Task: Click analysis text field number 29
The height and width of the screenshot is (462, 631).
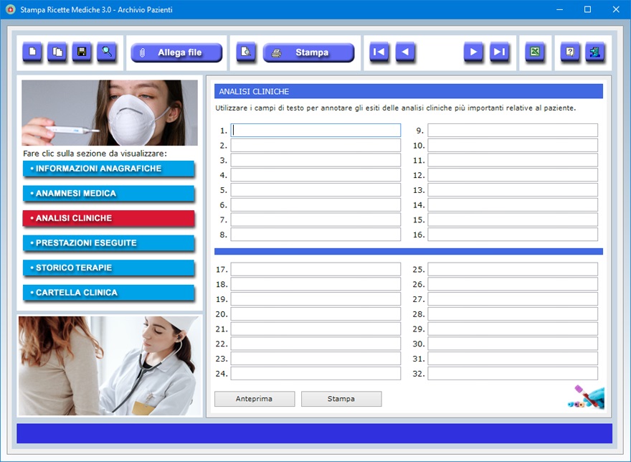Action: click(x=513, y=329)
